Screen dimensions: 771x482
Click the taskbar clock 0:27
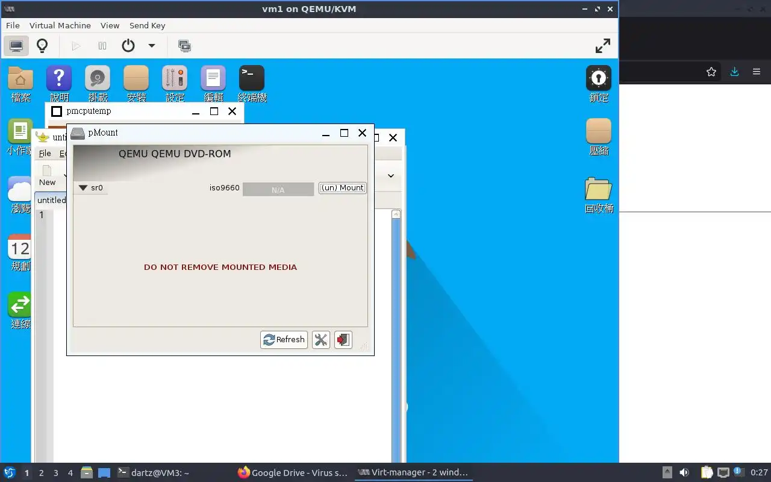click(x=759, y=473)
